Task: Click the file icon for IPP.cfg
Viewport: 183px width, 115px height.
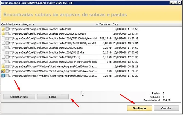Action: pos(3,57)
